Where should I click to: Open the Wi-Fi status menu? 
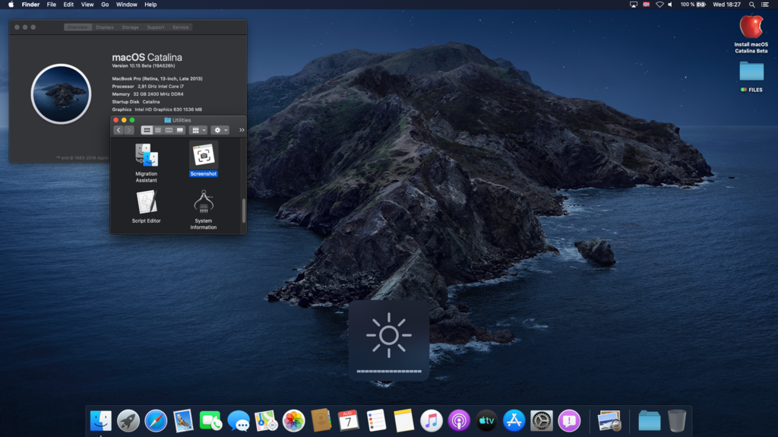click(659, 5)
